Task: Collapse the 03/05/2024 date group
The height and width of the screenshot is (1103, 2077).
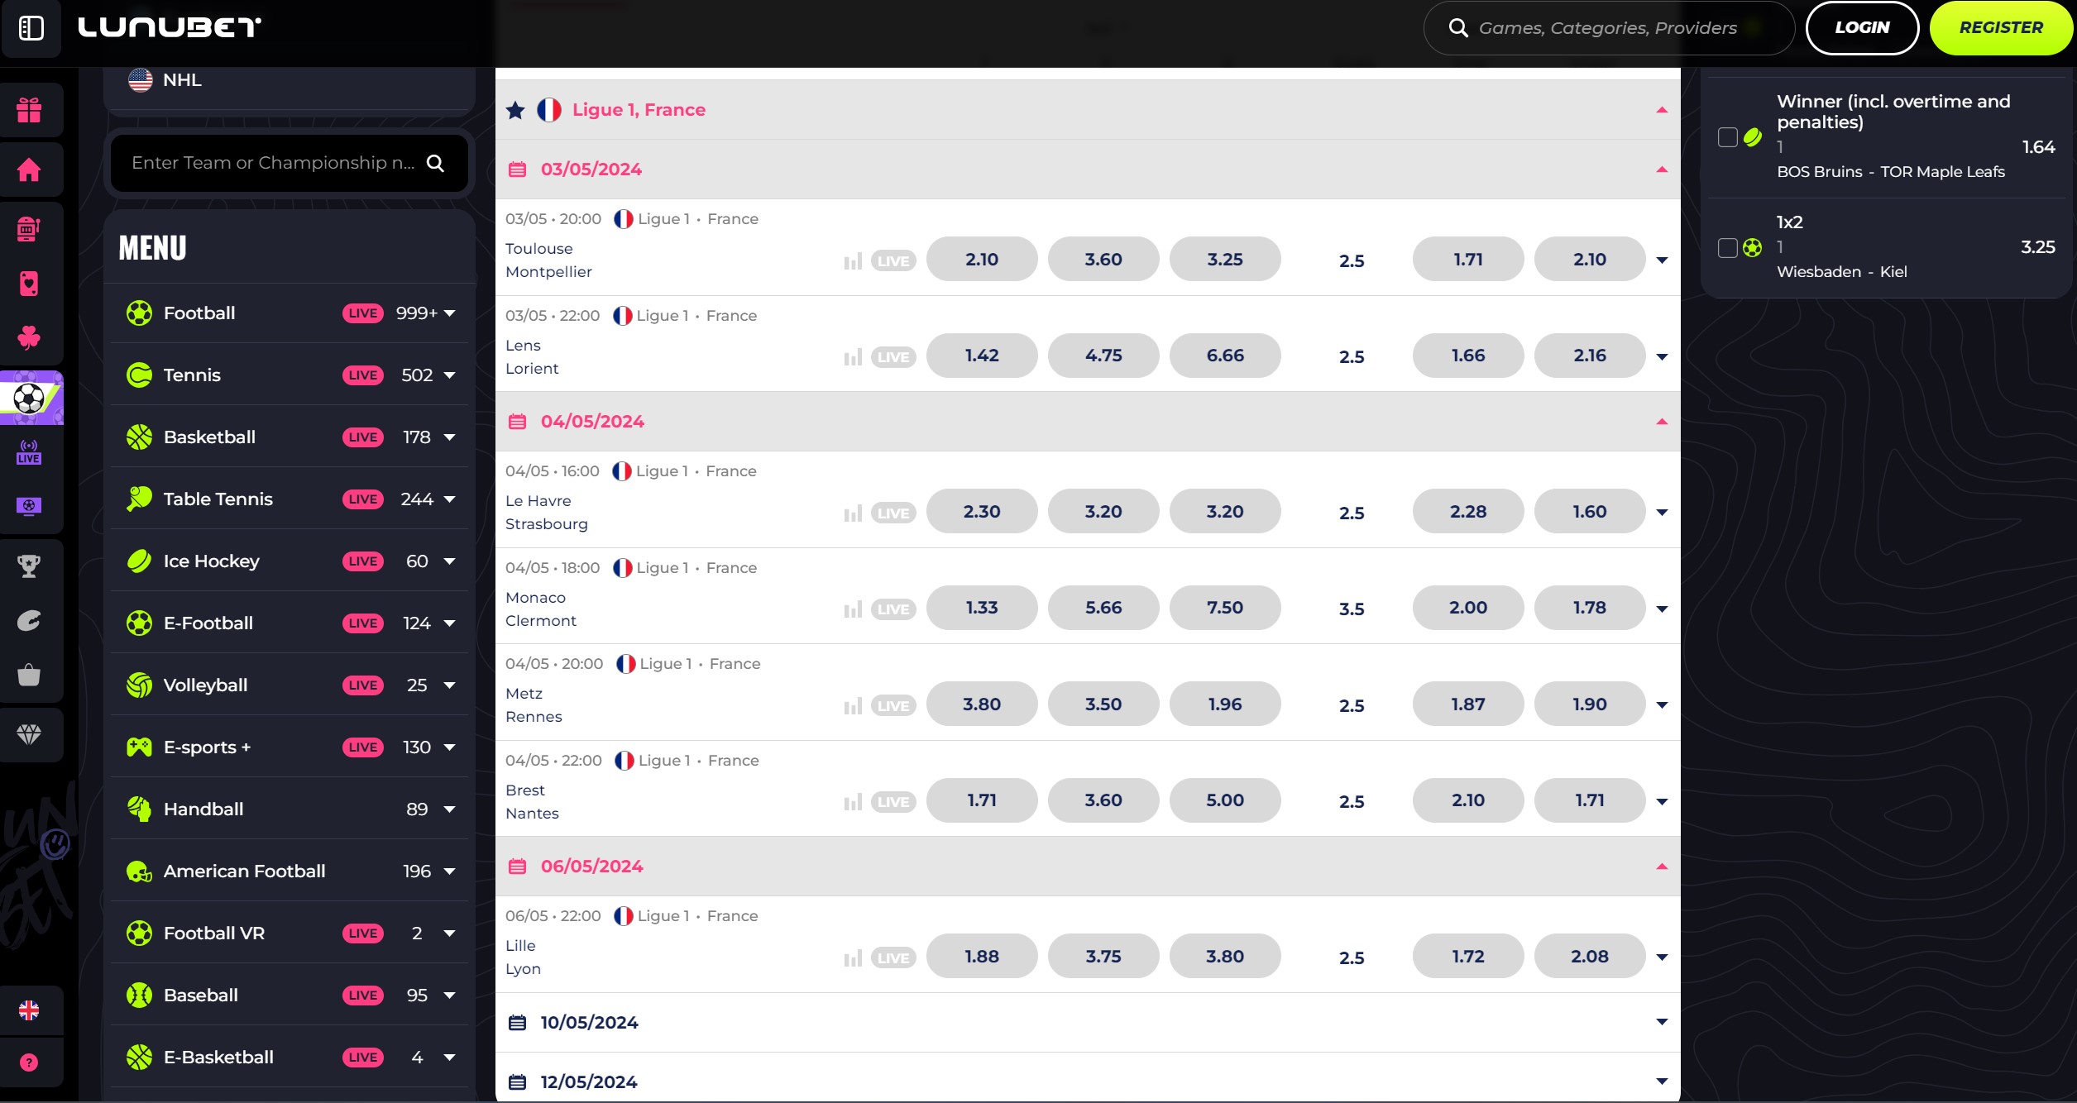Action: tap(1662, 170)
